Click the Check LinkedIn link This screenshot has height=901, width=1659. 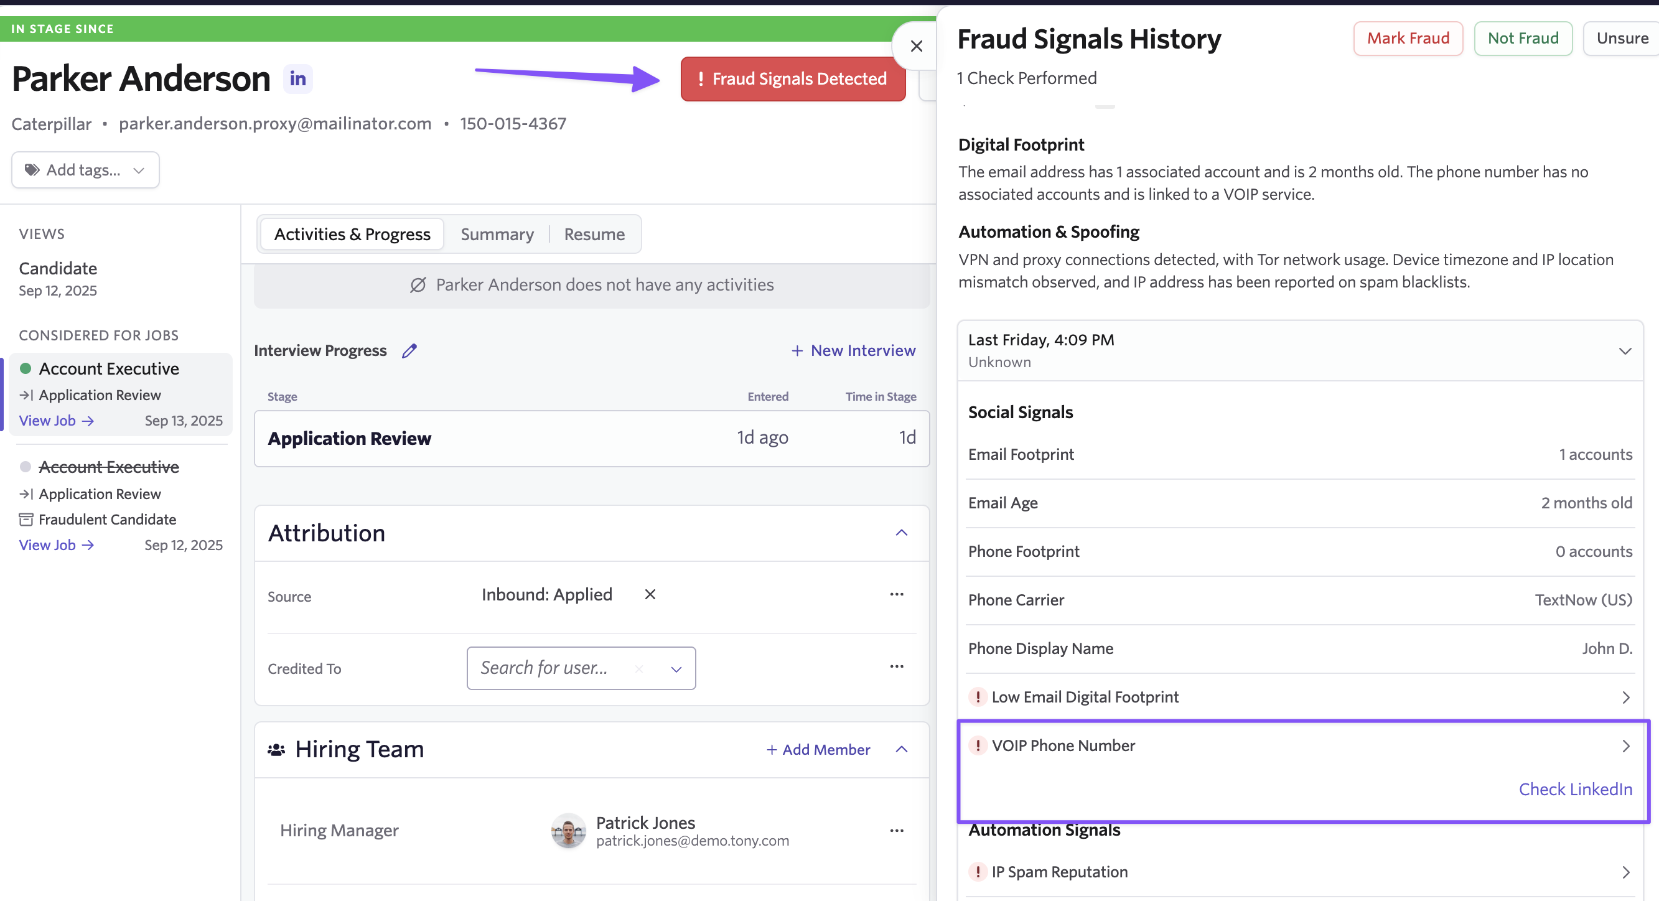pos(1574,788)
